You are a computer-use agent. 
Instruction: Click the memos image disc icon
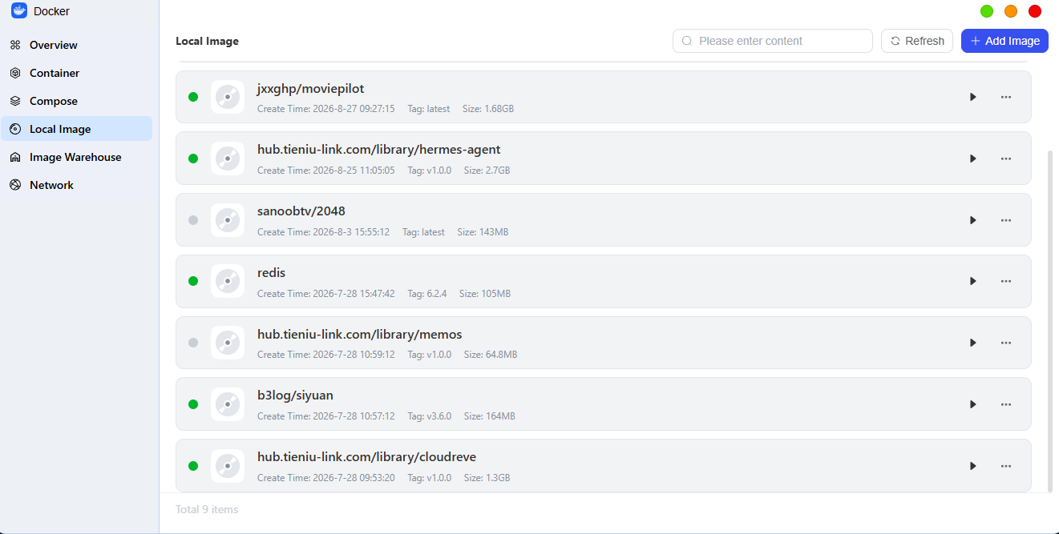tap(228, 343)
